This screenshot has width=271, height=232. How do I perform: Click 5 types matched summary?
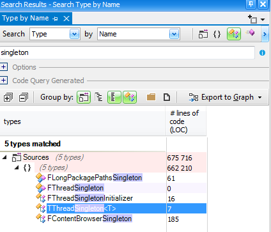click(x=33, y=144)
